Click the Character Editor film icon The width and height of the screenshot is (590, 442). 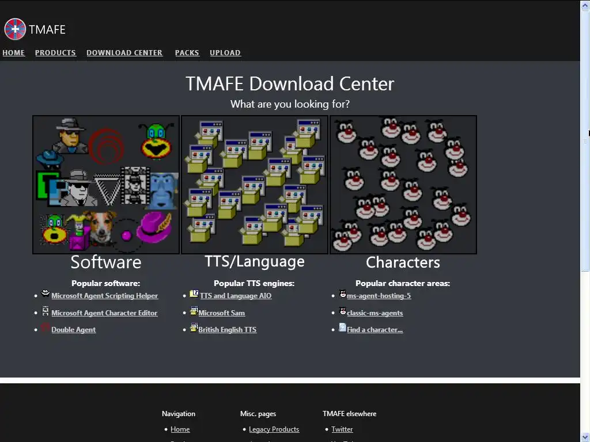(46, 310)
